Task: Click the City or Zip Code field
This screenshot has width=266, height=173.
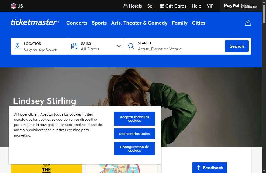Action: [x=40, y=49]
